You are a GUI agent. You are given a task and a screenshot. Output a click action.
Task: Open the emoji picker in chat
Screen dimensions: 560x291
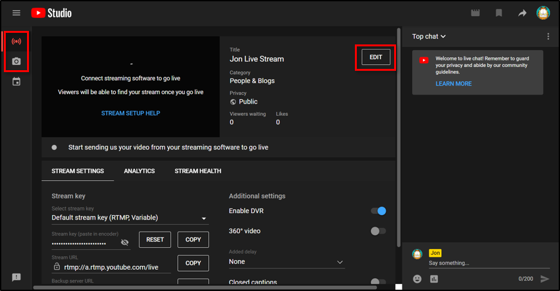click(417, 279)
